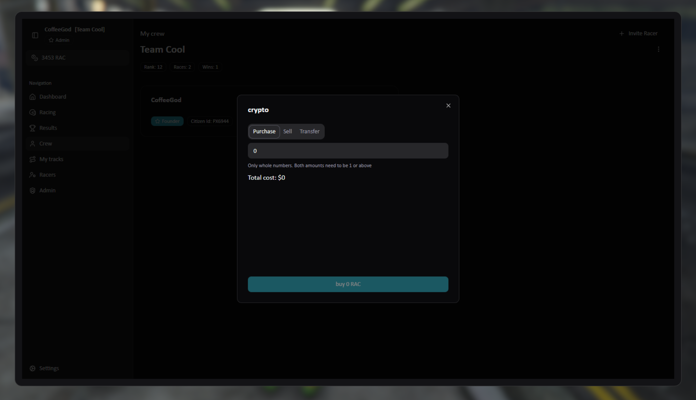The image size is (696, 400).
Task: Click the Founder star badge
Action: [167, 121]
